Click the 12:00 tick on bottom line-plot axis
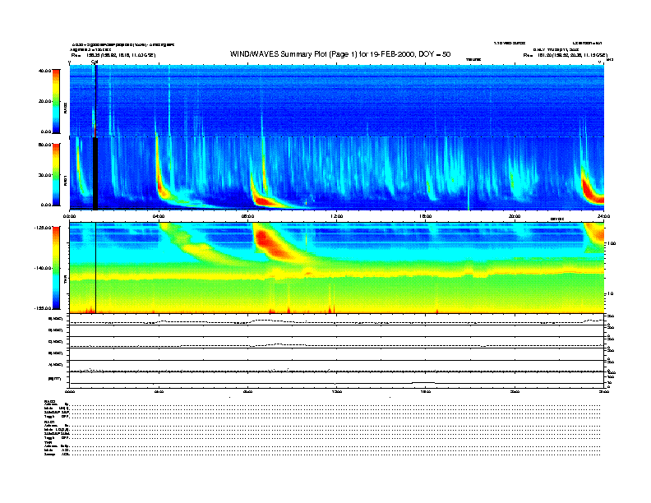The width and height of the screenshot is (651, 503). (x=337, y=391)
